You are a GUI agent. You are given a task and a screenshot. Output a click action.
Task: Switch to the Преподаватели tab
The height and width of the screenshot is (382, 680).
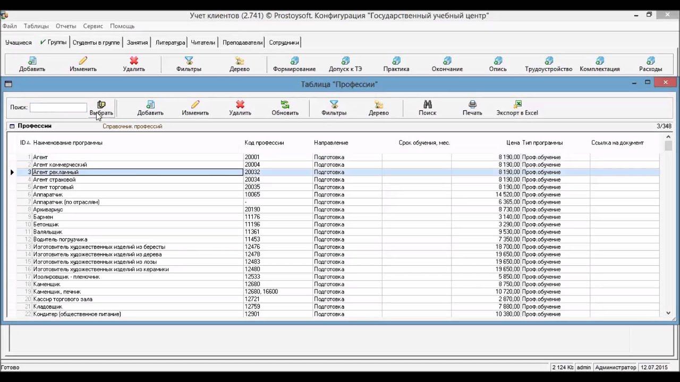point(243,42)
